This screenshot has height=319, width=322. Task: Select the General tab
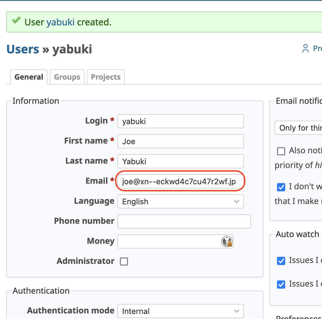[29, 77]
